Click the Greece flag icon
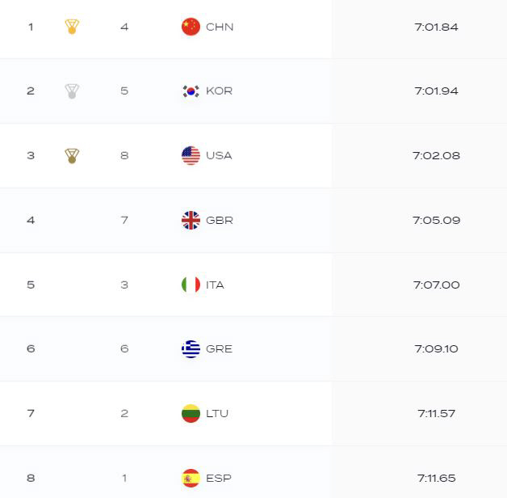Screen dimensions: 507x498 (x=191, y=348)
